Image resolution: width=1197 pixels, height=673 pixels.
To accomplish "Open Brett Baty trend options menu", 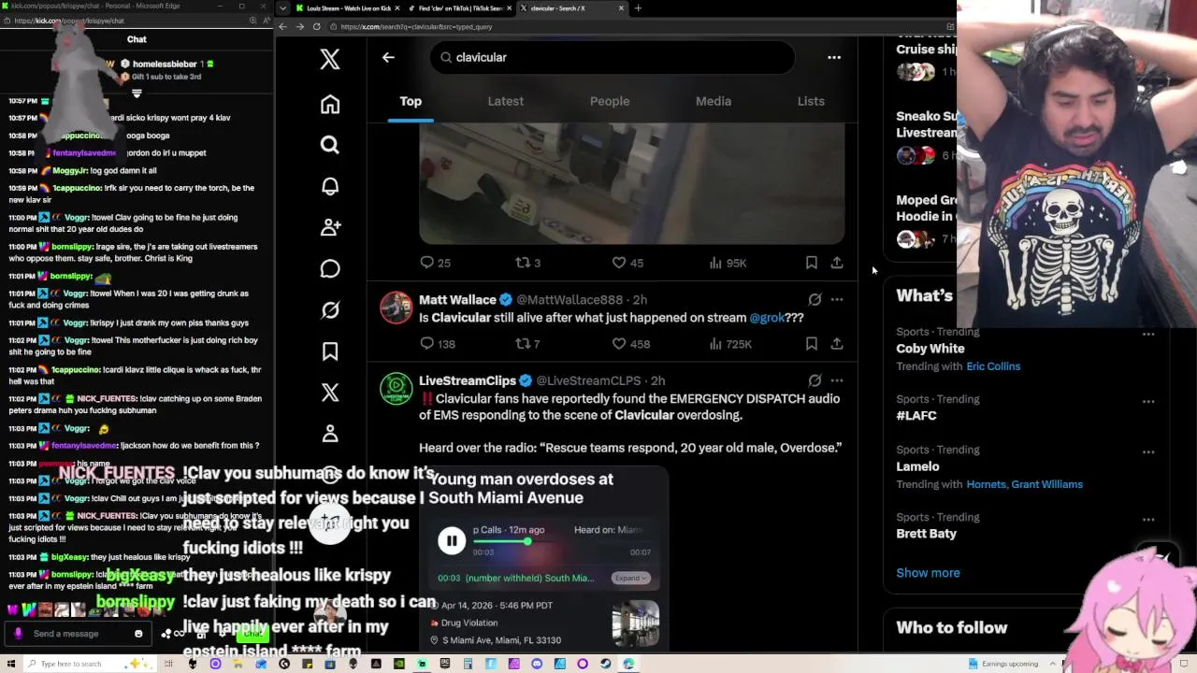I will point(1147,519).
